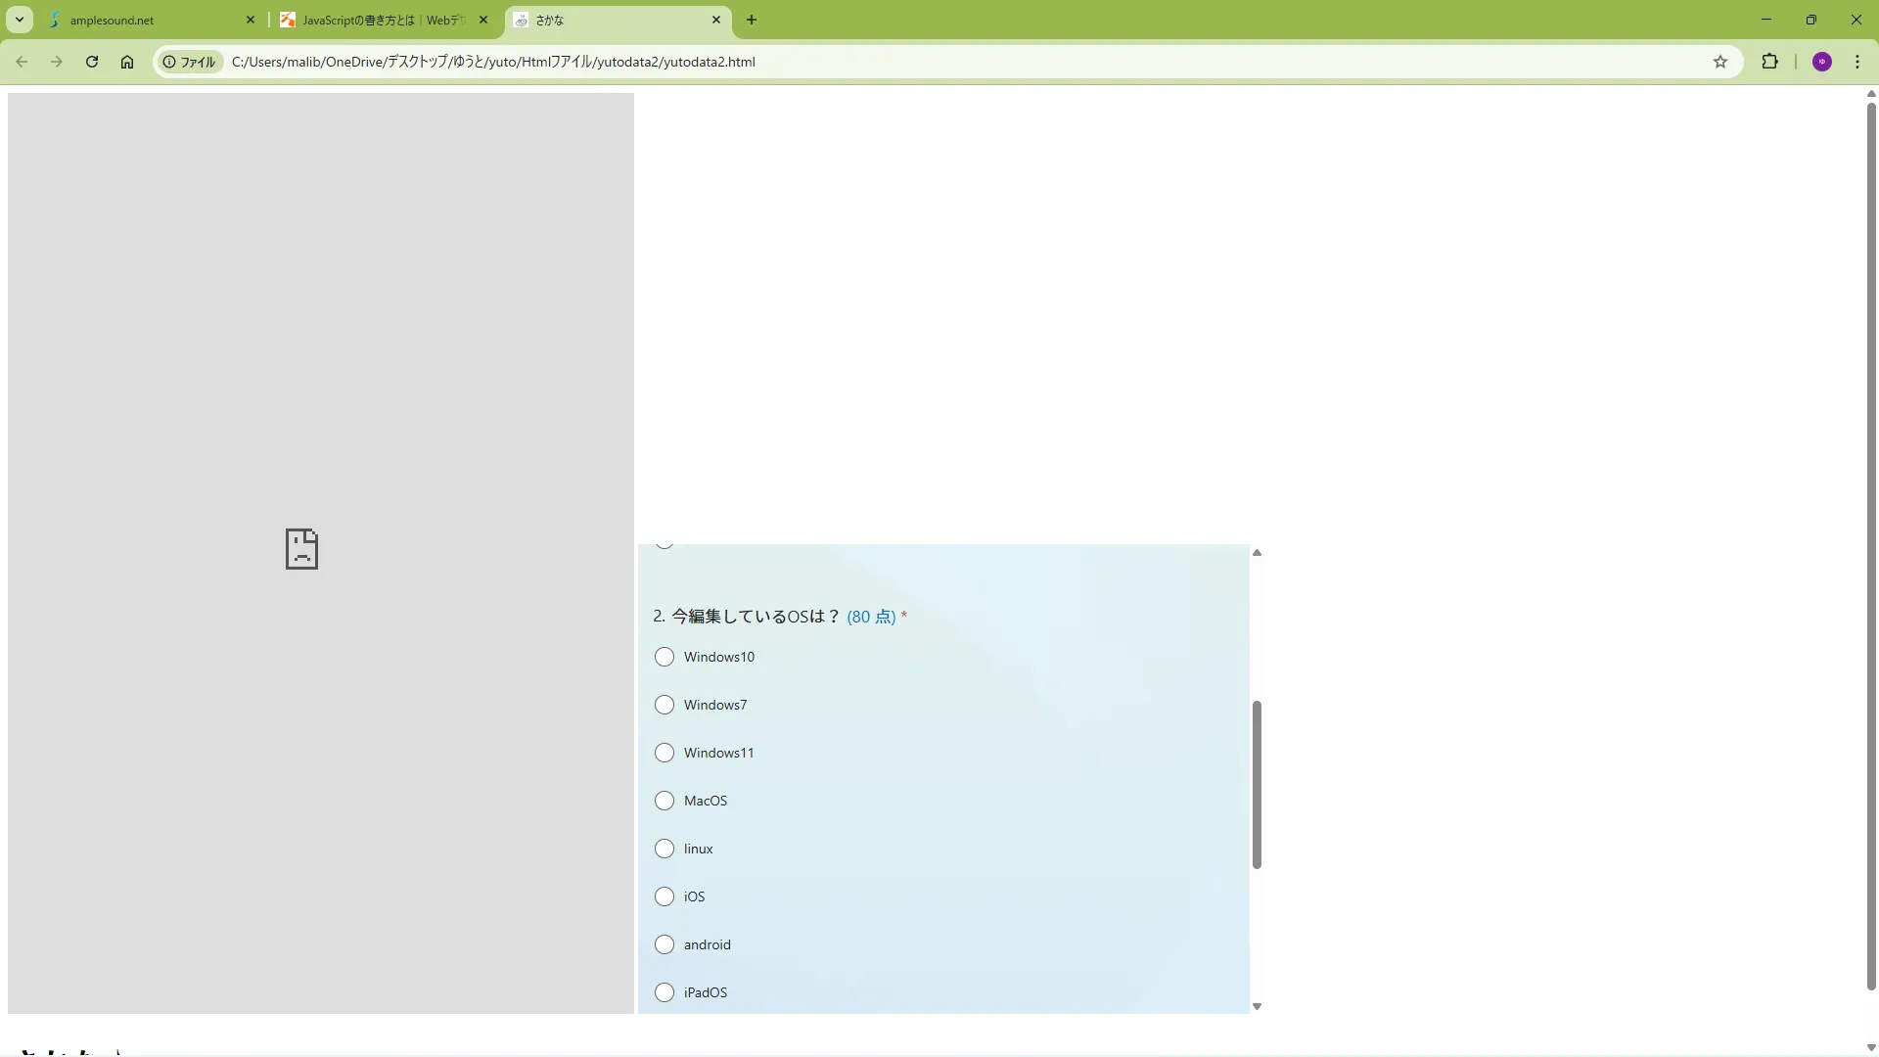Open new tab with plus button
Image resolution: width=1879 pixels, height=1057 pixels.
[x=752, y=20]
